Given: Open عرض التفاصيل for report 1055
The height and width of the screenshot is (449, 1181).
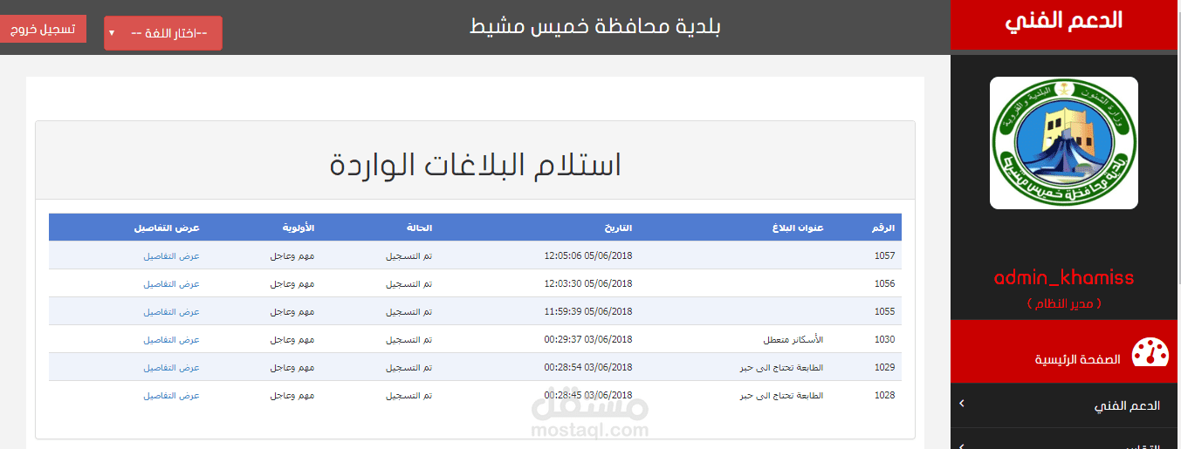Looking at the screenshot, I should click(x=172, y=312).
